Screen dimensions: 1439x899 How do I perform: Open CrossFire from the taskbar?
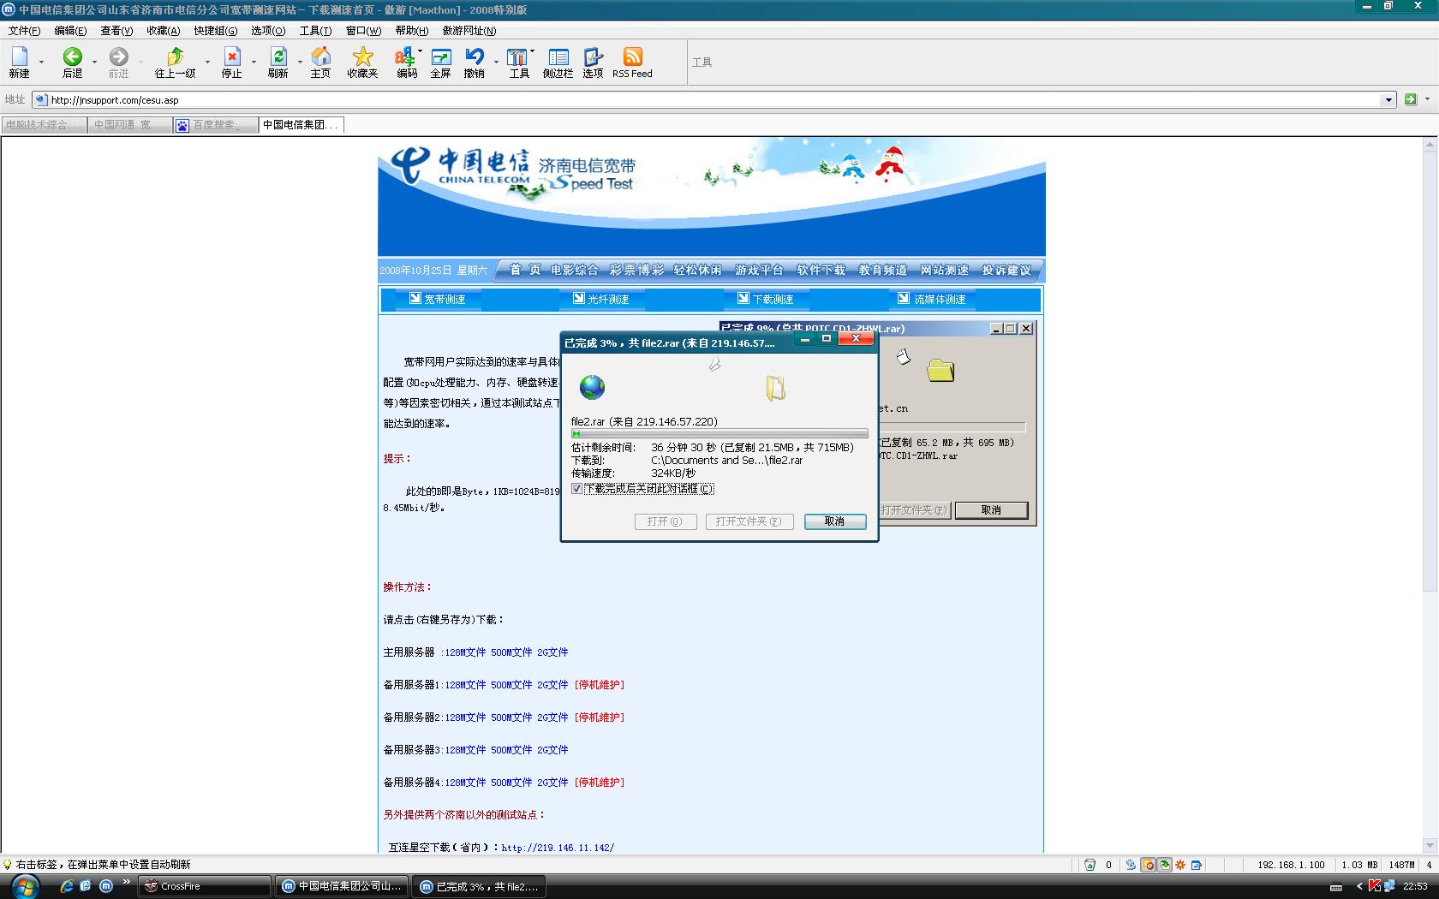(x=206, y=886)
